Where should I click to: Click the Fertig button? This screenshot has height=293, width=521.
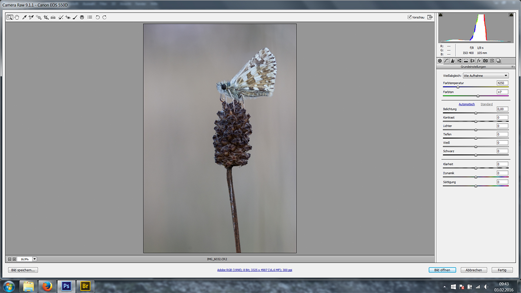[502, 270]
